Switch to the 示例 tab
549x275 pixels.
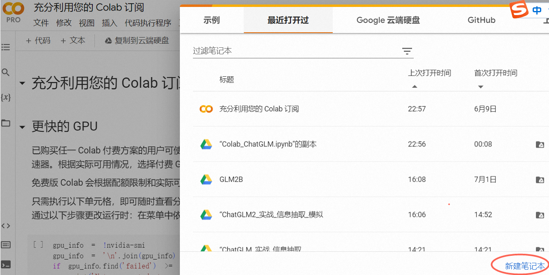(212, 20)
